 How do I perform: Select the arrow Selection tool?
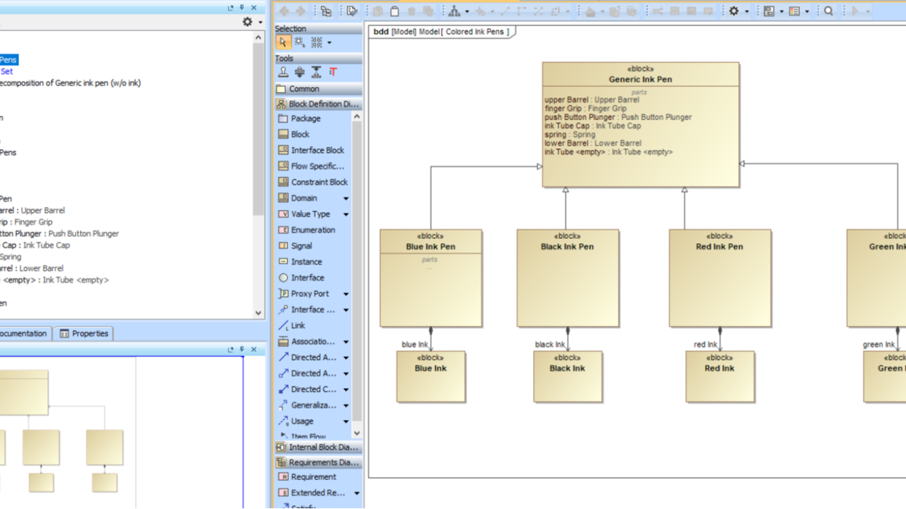[x=283, y=42]
